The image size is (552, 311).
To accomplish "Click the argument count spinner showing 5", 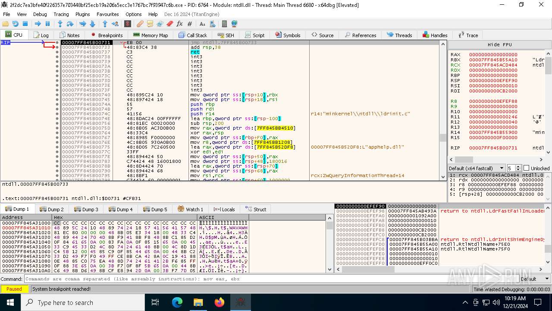I will tap(514, 168).
